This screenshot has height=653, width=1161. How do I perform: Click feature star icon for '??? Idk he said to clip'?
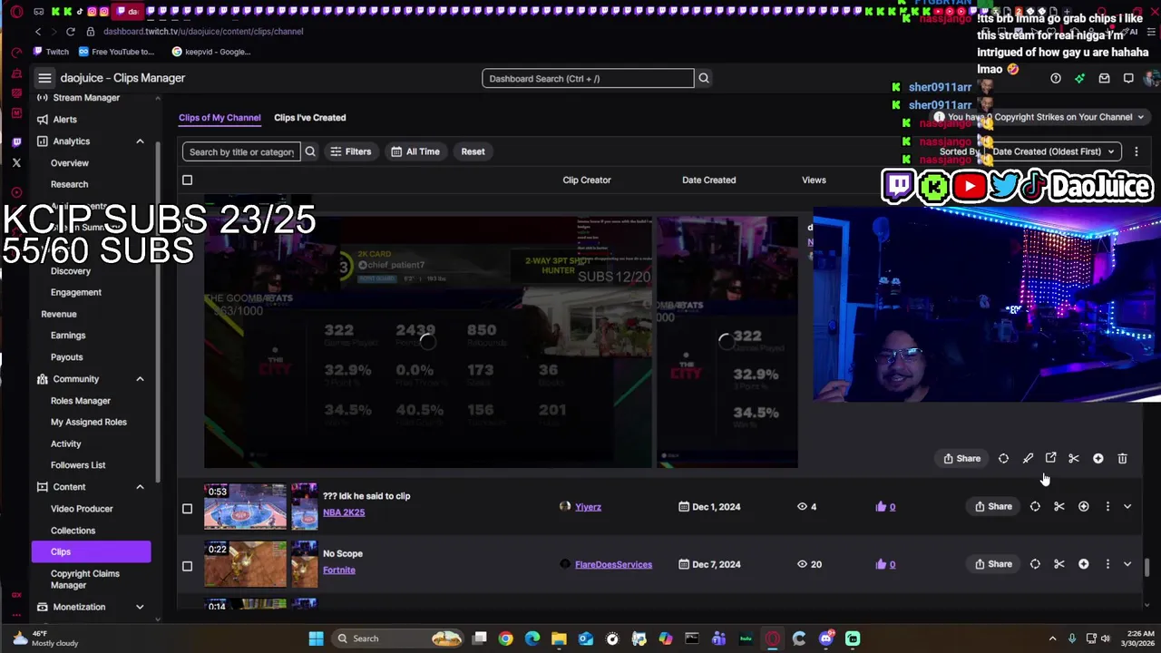click(1083, 507)
